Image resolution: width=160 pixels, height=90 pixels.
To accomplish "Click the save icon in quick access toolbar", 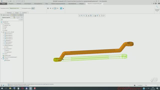I will pyautogui.click(x=8, y=1).
